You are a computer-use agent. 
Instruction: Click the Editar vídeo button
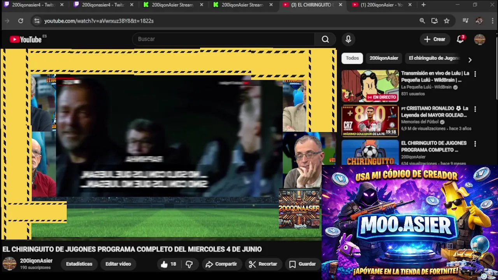click(x=118, y=264)
